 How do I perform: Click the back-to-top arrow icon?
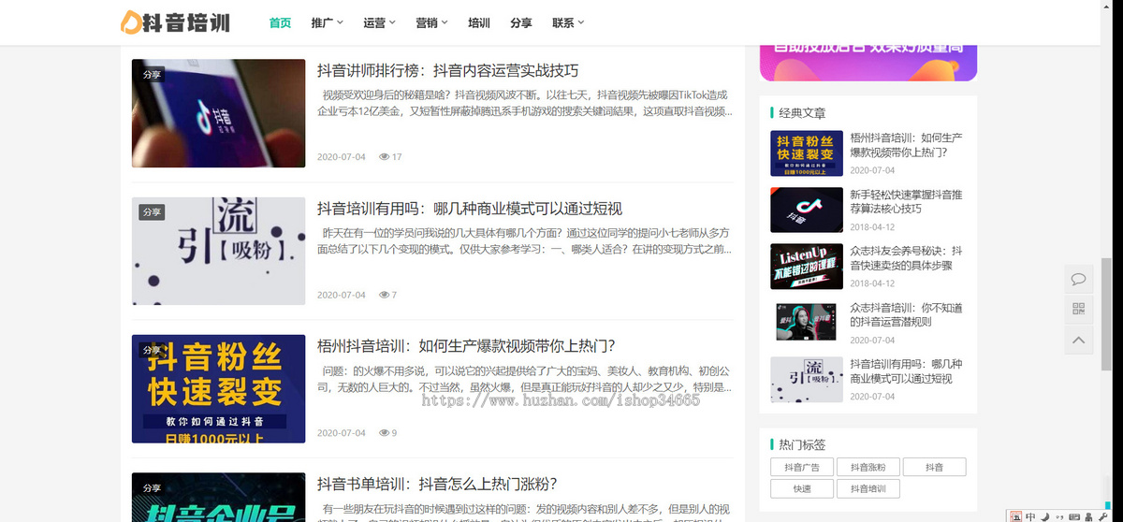click(1078, 340)
